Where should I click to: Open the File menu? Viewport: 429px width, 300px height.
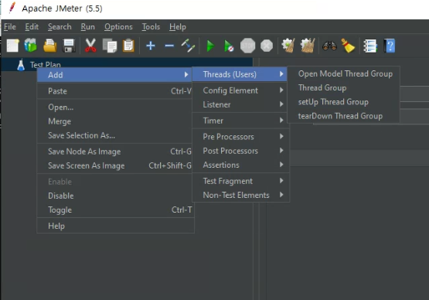point(10,27)
